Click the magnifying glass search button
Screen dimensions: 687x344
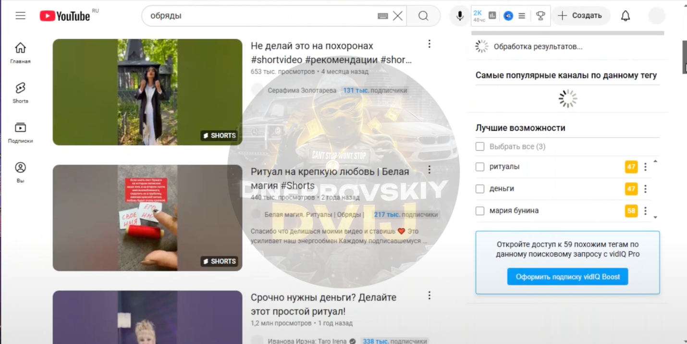[x=423, y=16]
